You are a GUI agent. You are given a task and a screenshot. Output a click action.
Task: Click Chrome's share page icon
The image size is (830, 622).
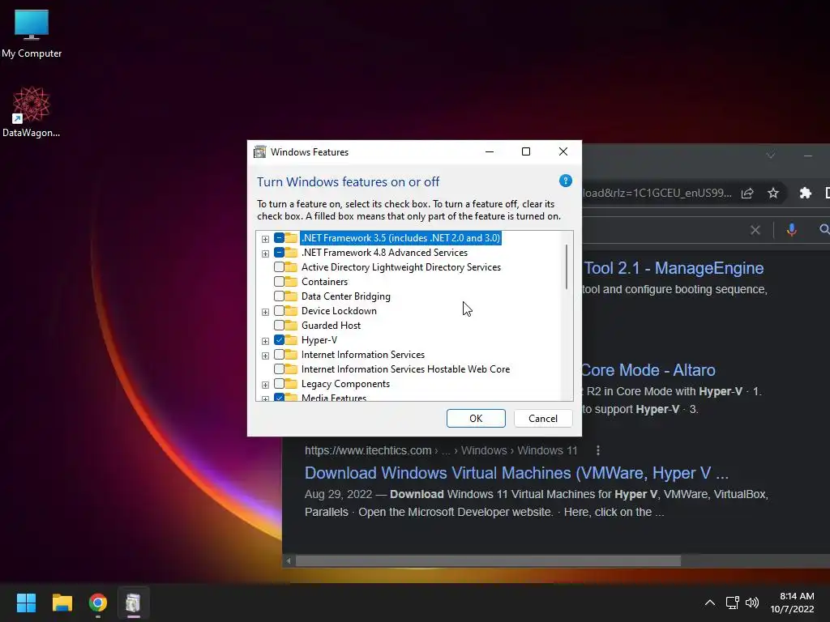747,193
